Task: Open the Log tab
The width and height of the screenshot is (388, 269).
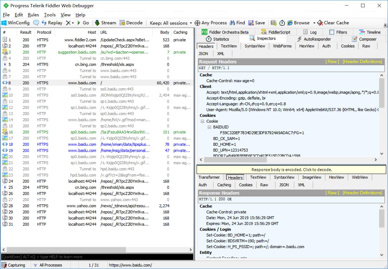Action: (x=310, y=32)
